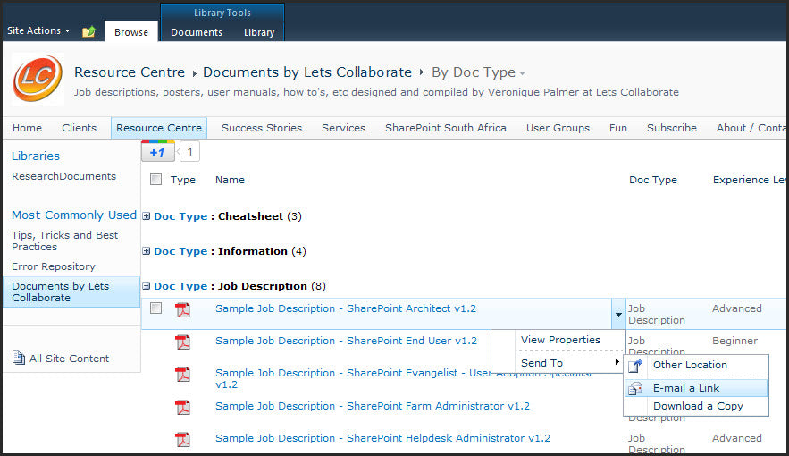
Task: Click PDF icon for Helpdesk Administrator document
Action: click(182, 439)
